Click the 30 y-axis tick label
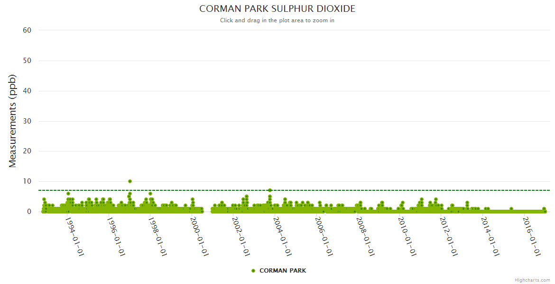This screenshot has height=284, width=555. [27, 121]
